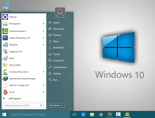
Task: Launch Google Chrome from the taskbar
Action: (x=101, y=114)
